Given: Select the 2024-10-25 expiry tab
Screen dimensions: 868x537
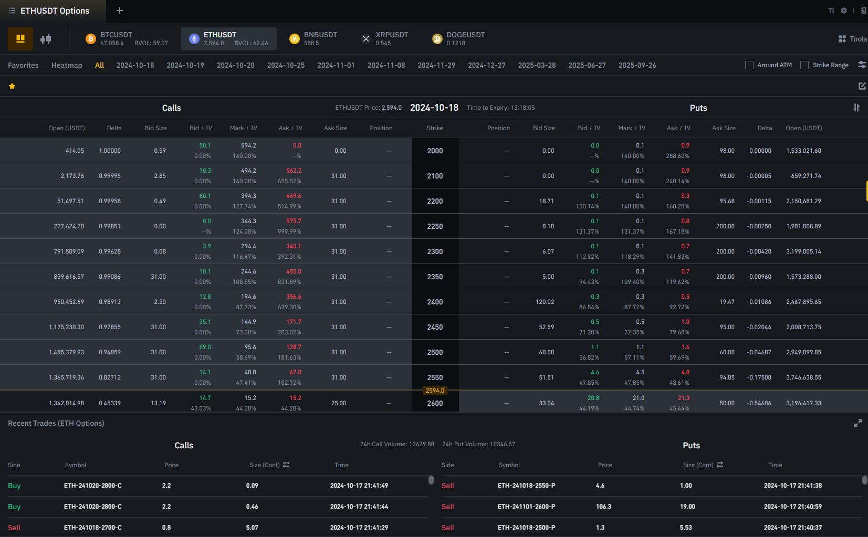Looking at the screenshot, I should click(286, 65).
